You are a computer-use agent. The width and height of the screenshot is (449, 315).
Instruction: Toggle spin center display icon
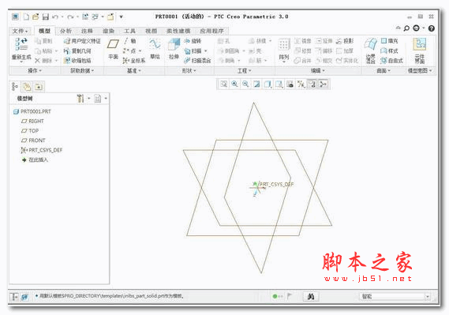pos(324,84)
